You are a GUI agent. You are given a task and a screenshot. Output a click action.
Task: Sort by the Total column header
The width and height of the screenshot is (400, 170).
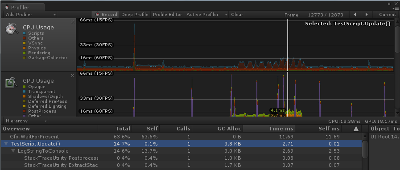pyautogui.click(x=114, y=129)
